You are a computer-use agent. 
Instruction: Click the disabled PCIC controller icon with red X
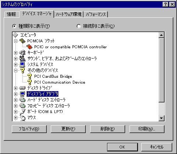tap(29, 47)
